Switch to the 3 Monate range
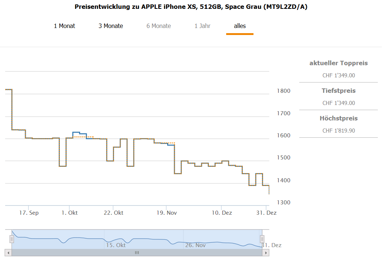 [111, 26]
